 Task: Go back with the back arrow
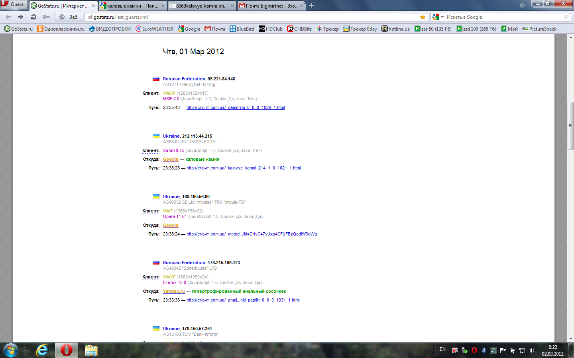point(8,17)
